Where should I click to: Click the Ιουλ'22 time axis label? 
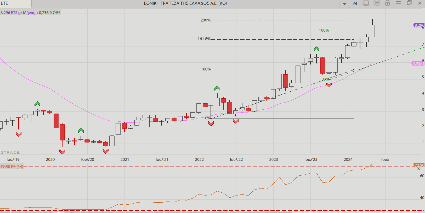[236, 159]
